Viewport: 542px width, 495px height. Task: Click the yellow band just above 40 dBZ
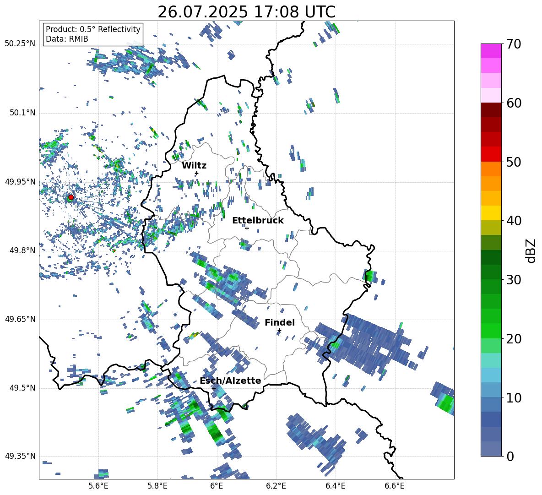(491, 213)
